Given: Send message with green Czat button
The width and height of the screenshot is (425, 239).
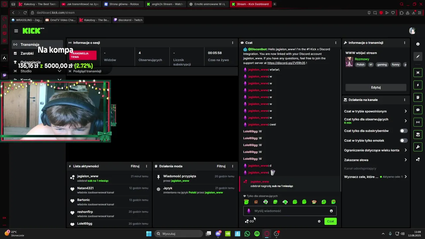Looking at the screenshot, I should [x=330, y=221].
